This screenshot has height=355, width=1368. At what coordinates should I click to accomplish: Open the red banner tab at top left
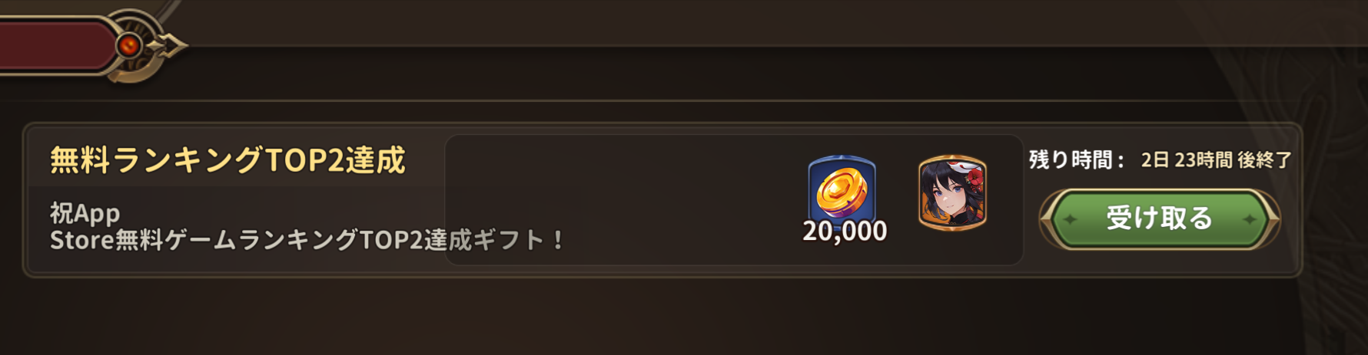[x=55, y=45]
